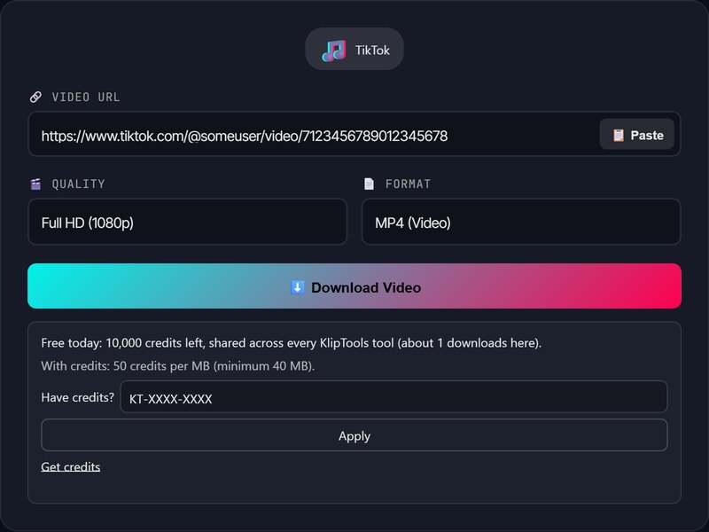Focus the KT-XXXX-XXXX credits code field
The width and height of the screenshot is (709, 532).
point(393,396)
